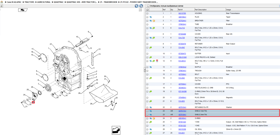Click 'Rear Transmission' usage cell
Viewport: 280px width, 135px height.
pos(233,13)
